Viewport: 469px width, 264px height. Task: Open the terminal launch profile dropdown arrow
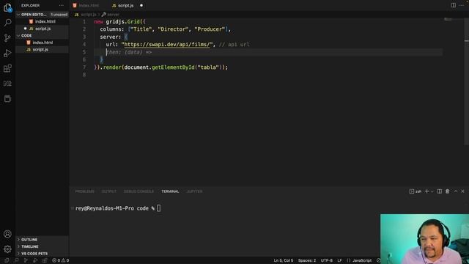[x=432, y=191]
